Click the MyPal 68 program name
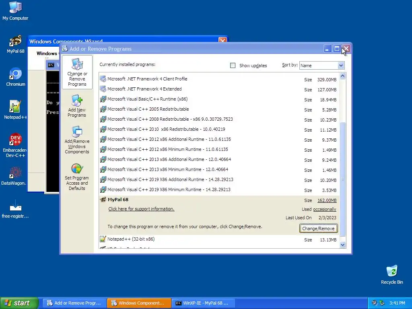412x309 pixels. [118, 200]
